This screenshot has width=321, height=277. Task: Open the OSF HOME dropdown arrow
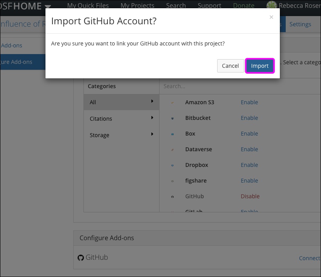[48, 7]
